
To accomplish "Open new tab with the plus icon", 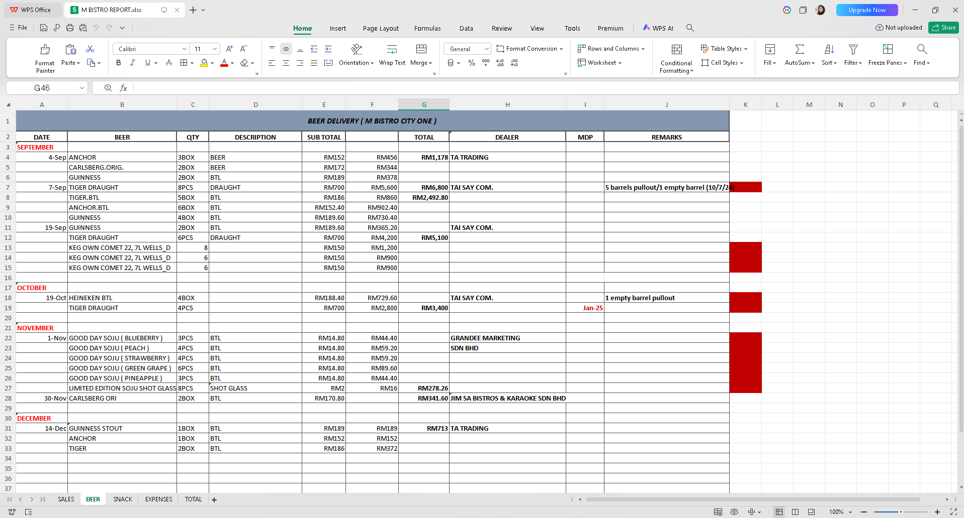I will point(193,10).
